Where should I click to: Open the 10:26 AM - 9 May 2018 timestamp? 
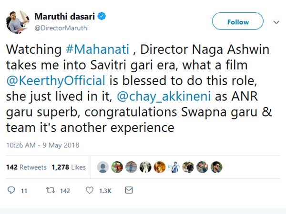point(42,145)
